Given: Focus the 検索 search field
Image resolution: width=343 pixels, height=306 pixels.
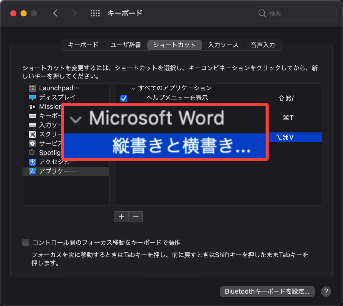Looking at the screenshot, I should pos(295,13).
